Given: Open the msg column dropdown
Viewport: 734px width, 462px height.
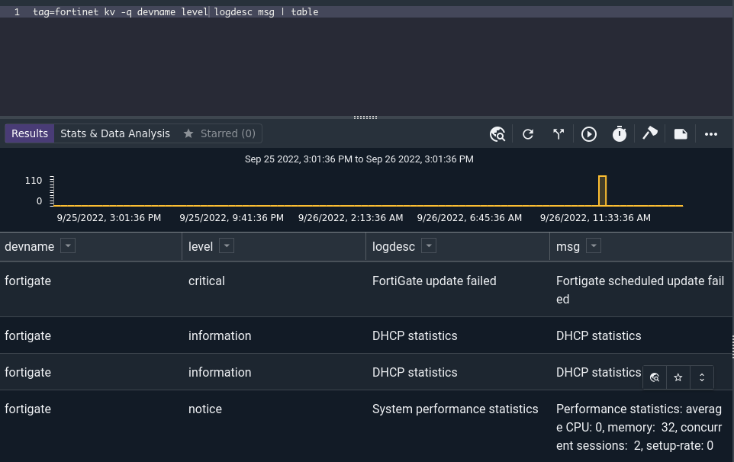Looking at the screenshot, I should pos(594,245).
